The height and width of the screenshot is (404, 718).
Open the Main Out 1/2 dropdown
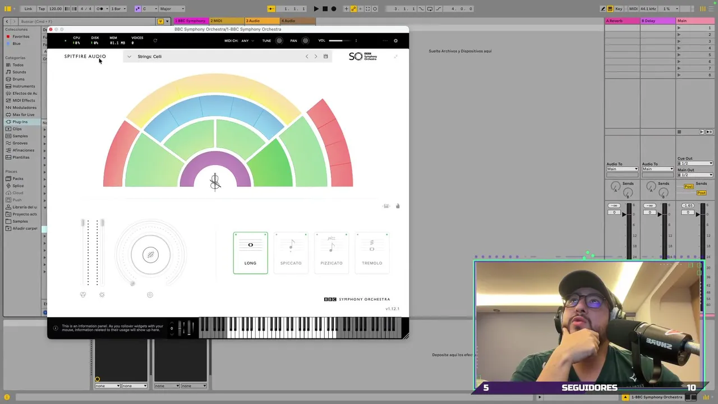tap(695, 175)
